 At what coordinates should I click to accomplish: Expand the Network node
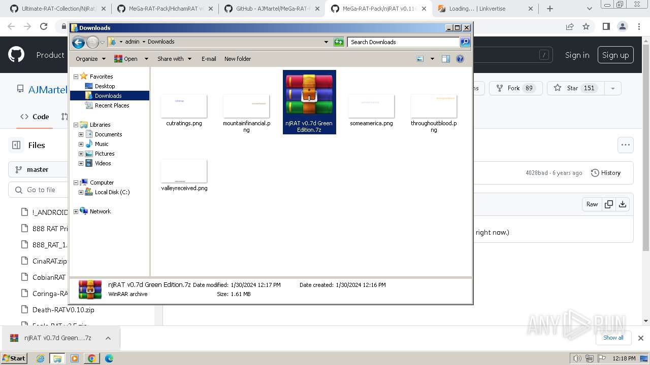point(76,211)
